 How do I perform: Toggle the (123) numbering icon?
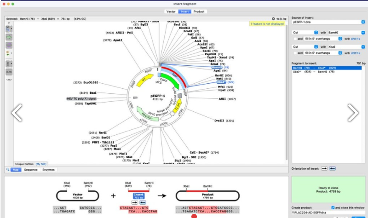coord(9,72)
